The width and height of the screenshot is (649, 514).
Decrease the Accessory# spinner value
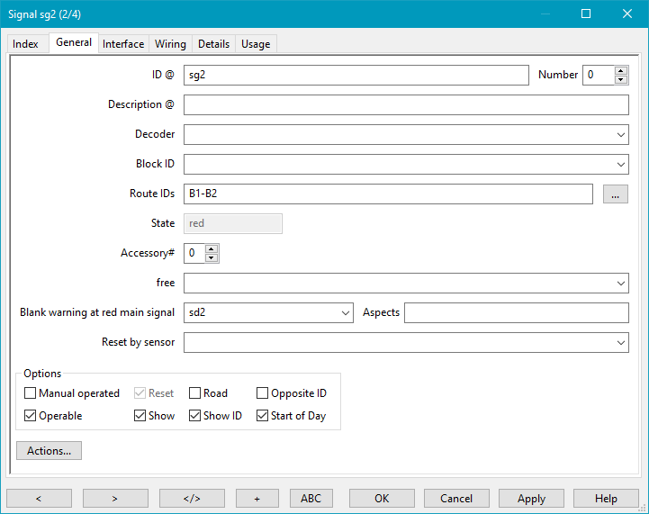pyautogui.click(x=212, y=258)
